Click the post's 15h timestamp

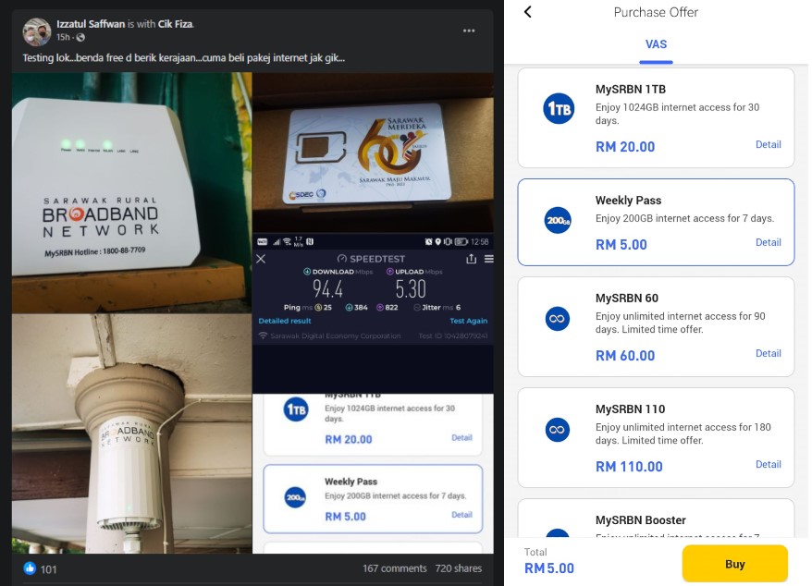click(63, 37)
